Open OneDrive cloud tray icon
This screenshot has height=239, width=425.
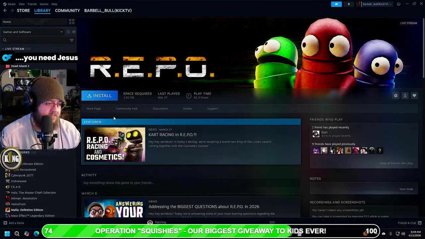tap(383, 234)
